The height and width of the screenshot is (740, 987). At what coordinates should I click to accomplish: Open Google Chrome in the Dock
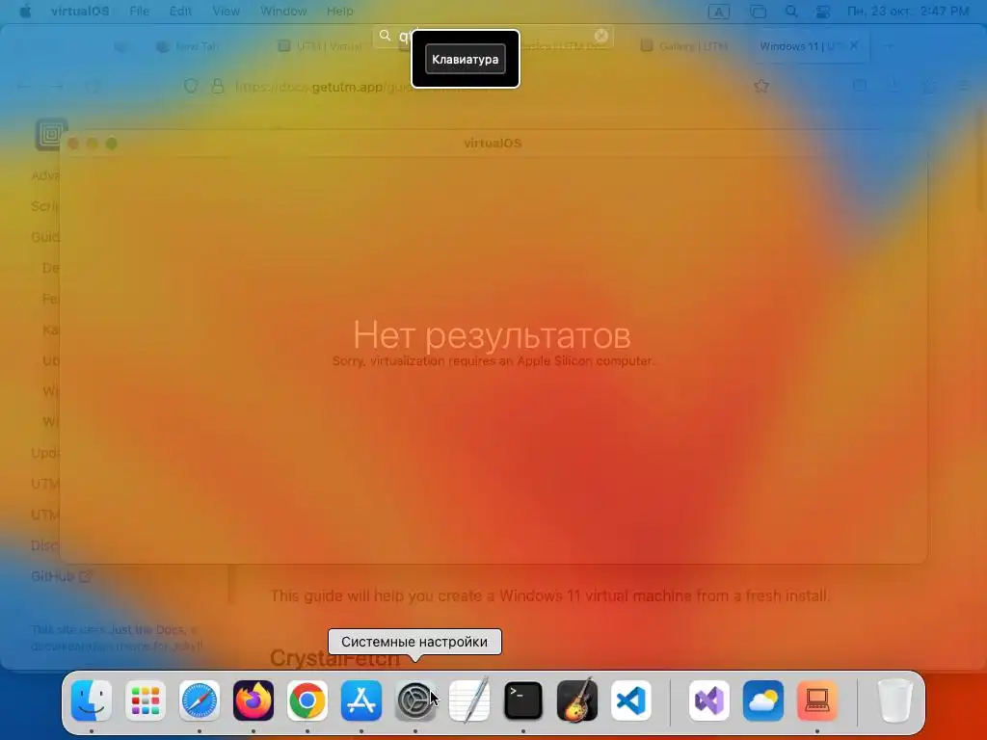click(307, 700)
